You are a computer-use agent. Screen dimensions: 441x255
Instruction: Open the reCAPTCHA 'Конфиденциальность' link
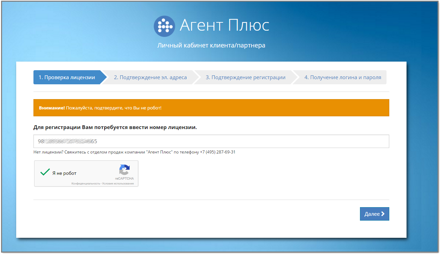86,184
